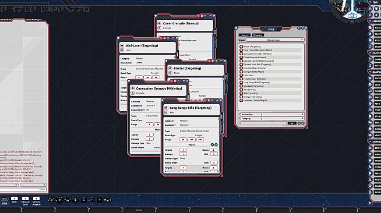The width and height of the screenshot is (381, 213).
Task: Click the Shift number field in bottom bar
Action: coord(15,198)
